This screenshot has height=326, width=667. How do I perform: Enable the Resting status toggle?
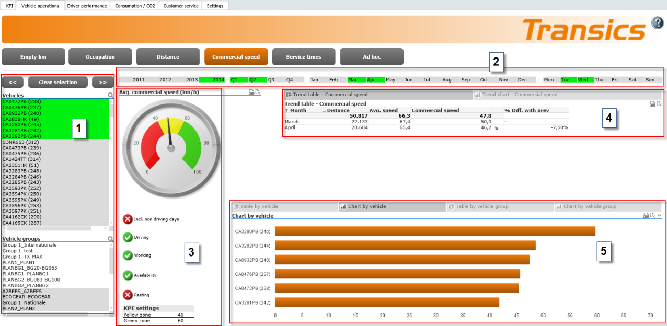pos(128,295)
